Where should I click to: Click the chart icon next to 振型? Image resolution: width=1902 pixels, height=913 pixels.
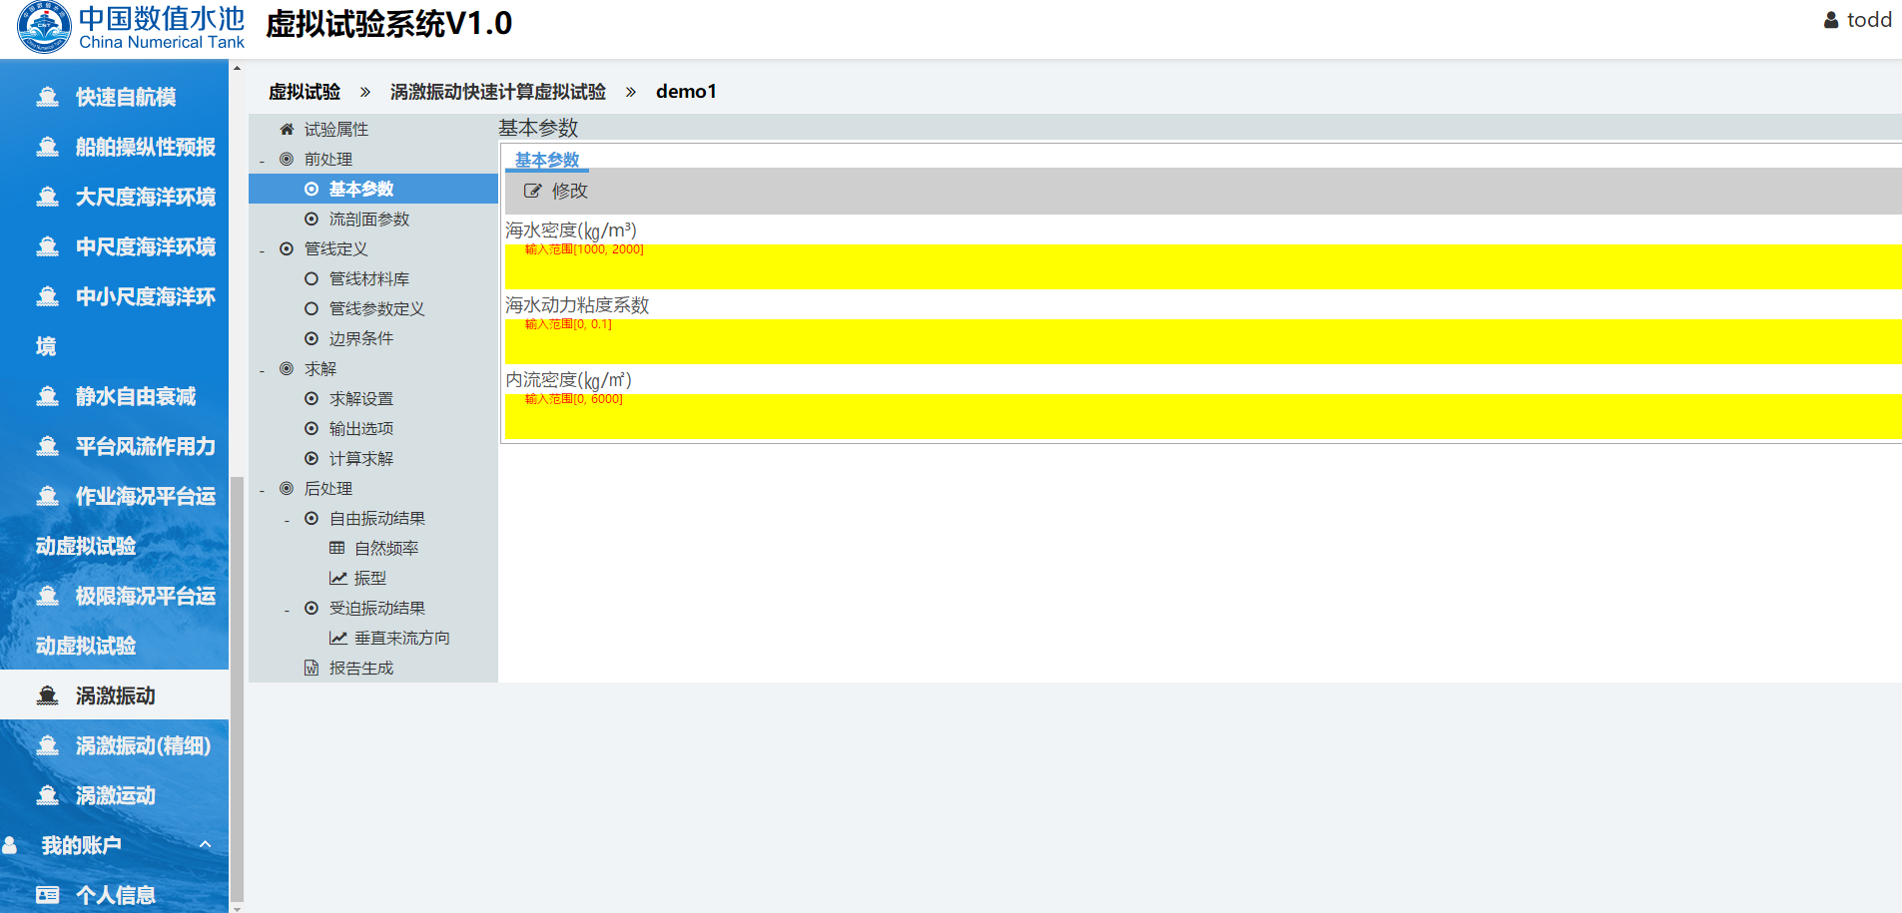click(338, 579)
